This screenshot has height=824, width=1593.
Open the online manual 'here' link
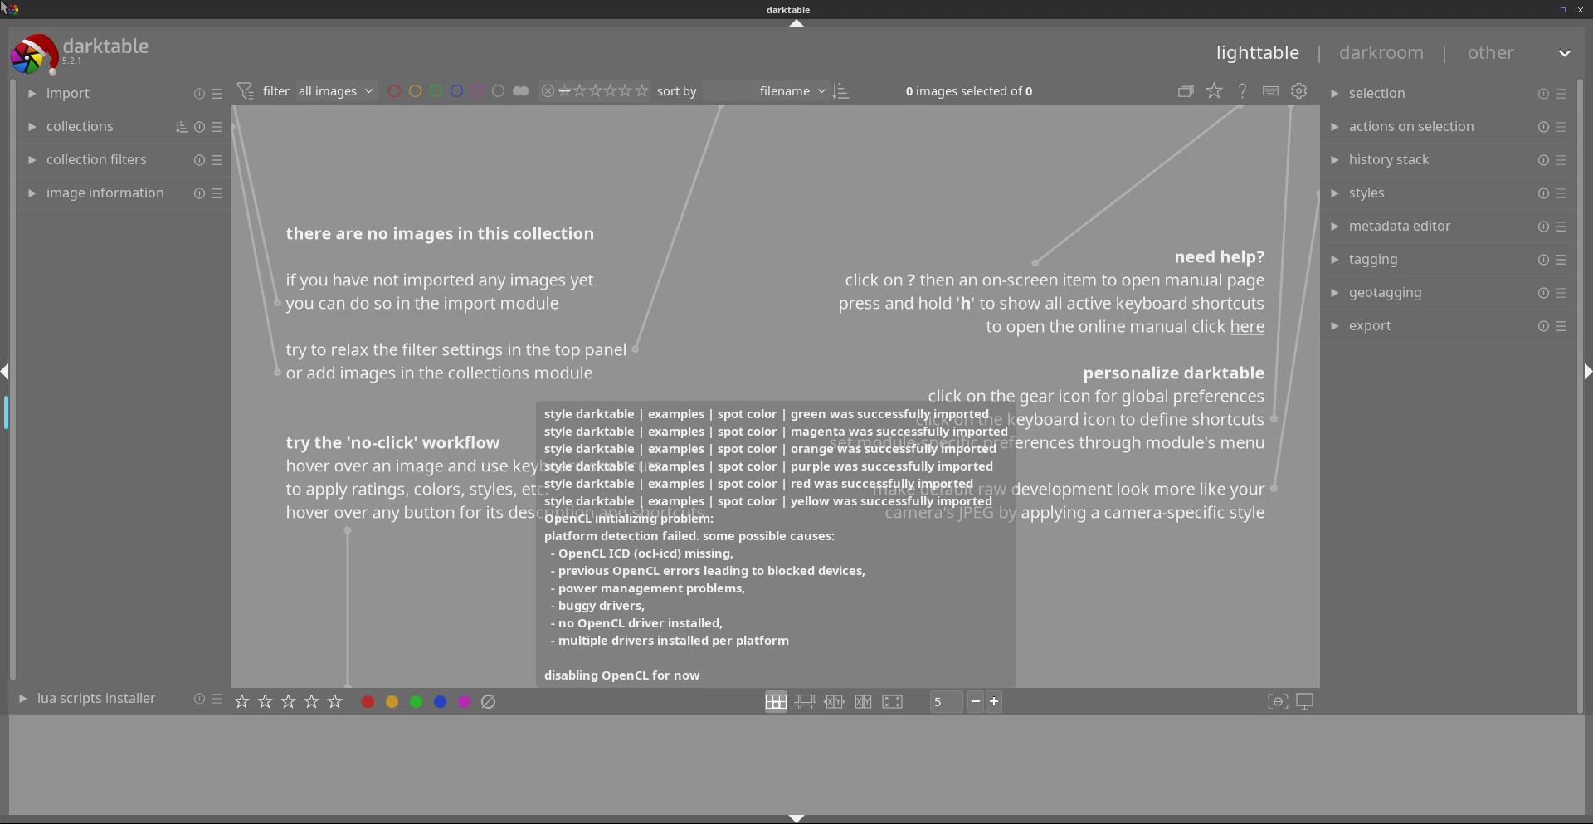(1247, 327)
